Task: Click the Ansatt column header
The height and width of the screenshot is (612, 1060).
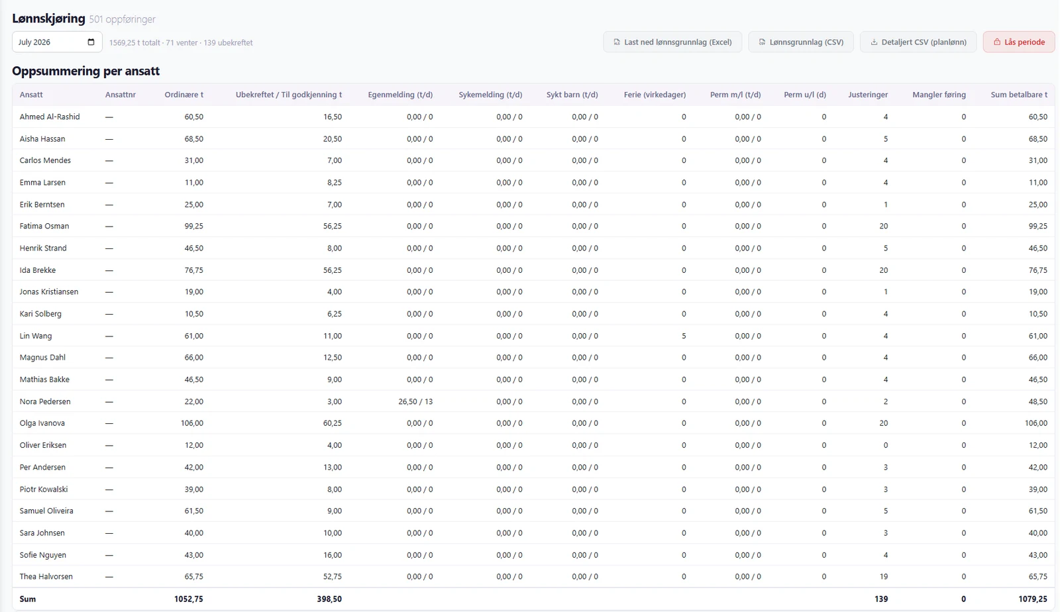Action: 31,95
